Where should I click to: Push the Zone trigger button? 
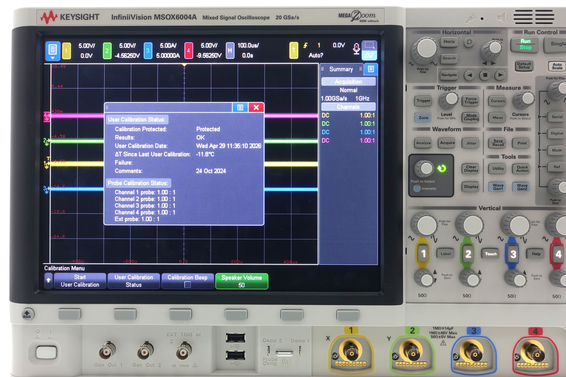coord(423,118)
